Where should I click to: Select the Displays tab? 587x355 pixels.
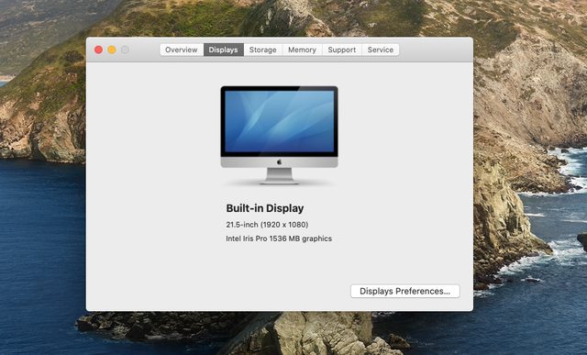224,50
